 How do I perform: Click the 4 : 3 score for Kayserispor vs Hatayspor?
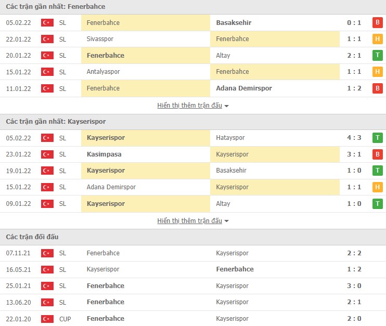click(x=354, y=138)
